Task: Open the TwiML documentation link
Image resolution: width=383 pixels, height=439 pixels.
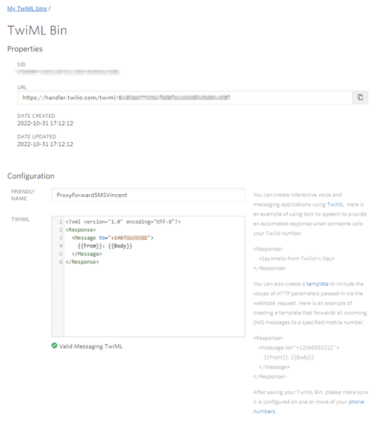Action: click(x=335, y=205)
